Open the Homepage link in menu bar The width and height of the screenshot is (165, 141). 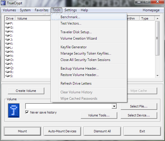point(151,10)
